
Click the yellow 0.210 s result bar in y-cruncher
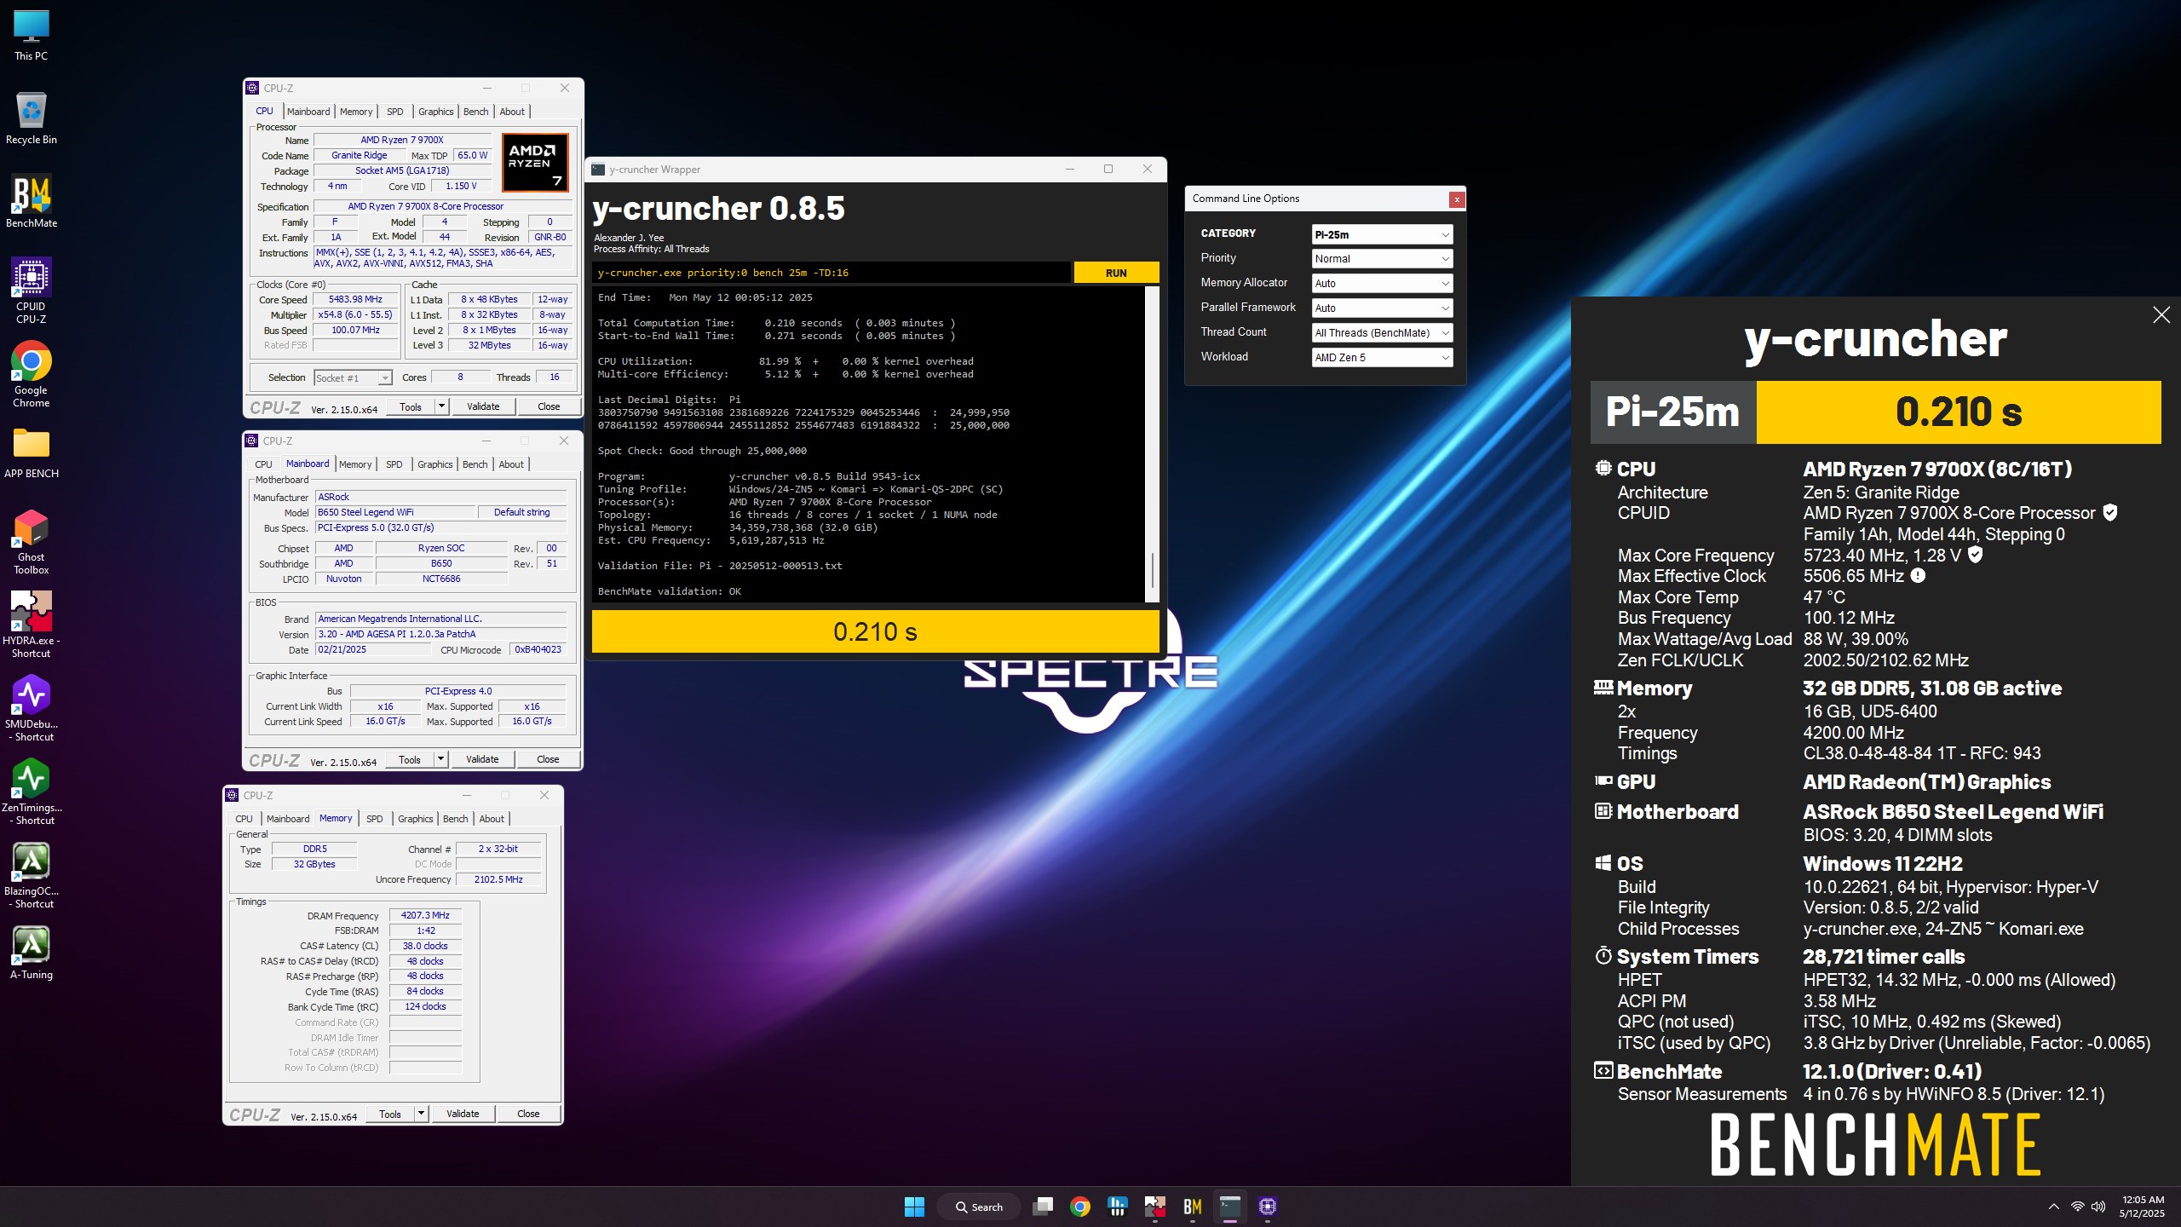[x=875, y=632]
